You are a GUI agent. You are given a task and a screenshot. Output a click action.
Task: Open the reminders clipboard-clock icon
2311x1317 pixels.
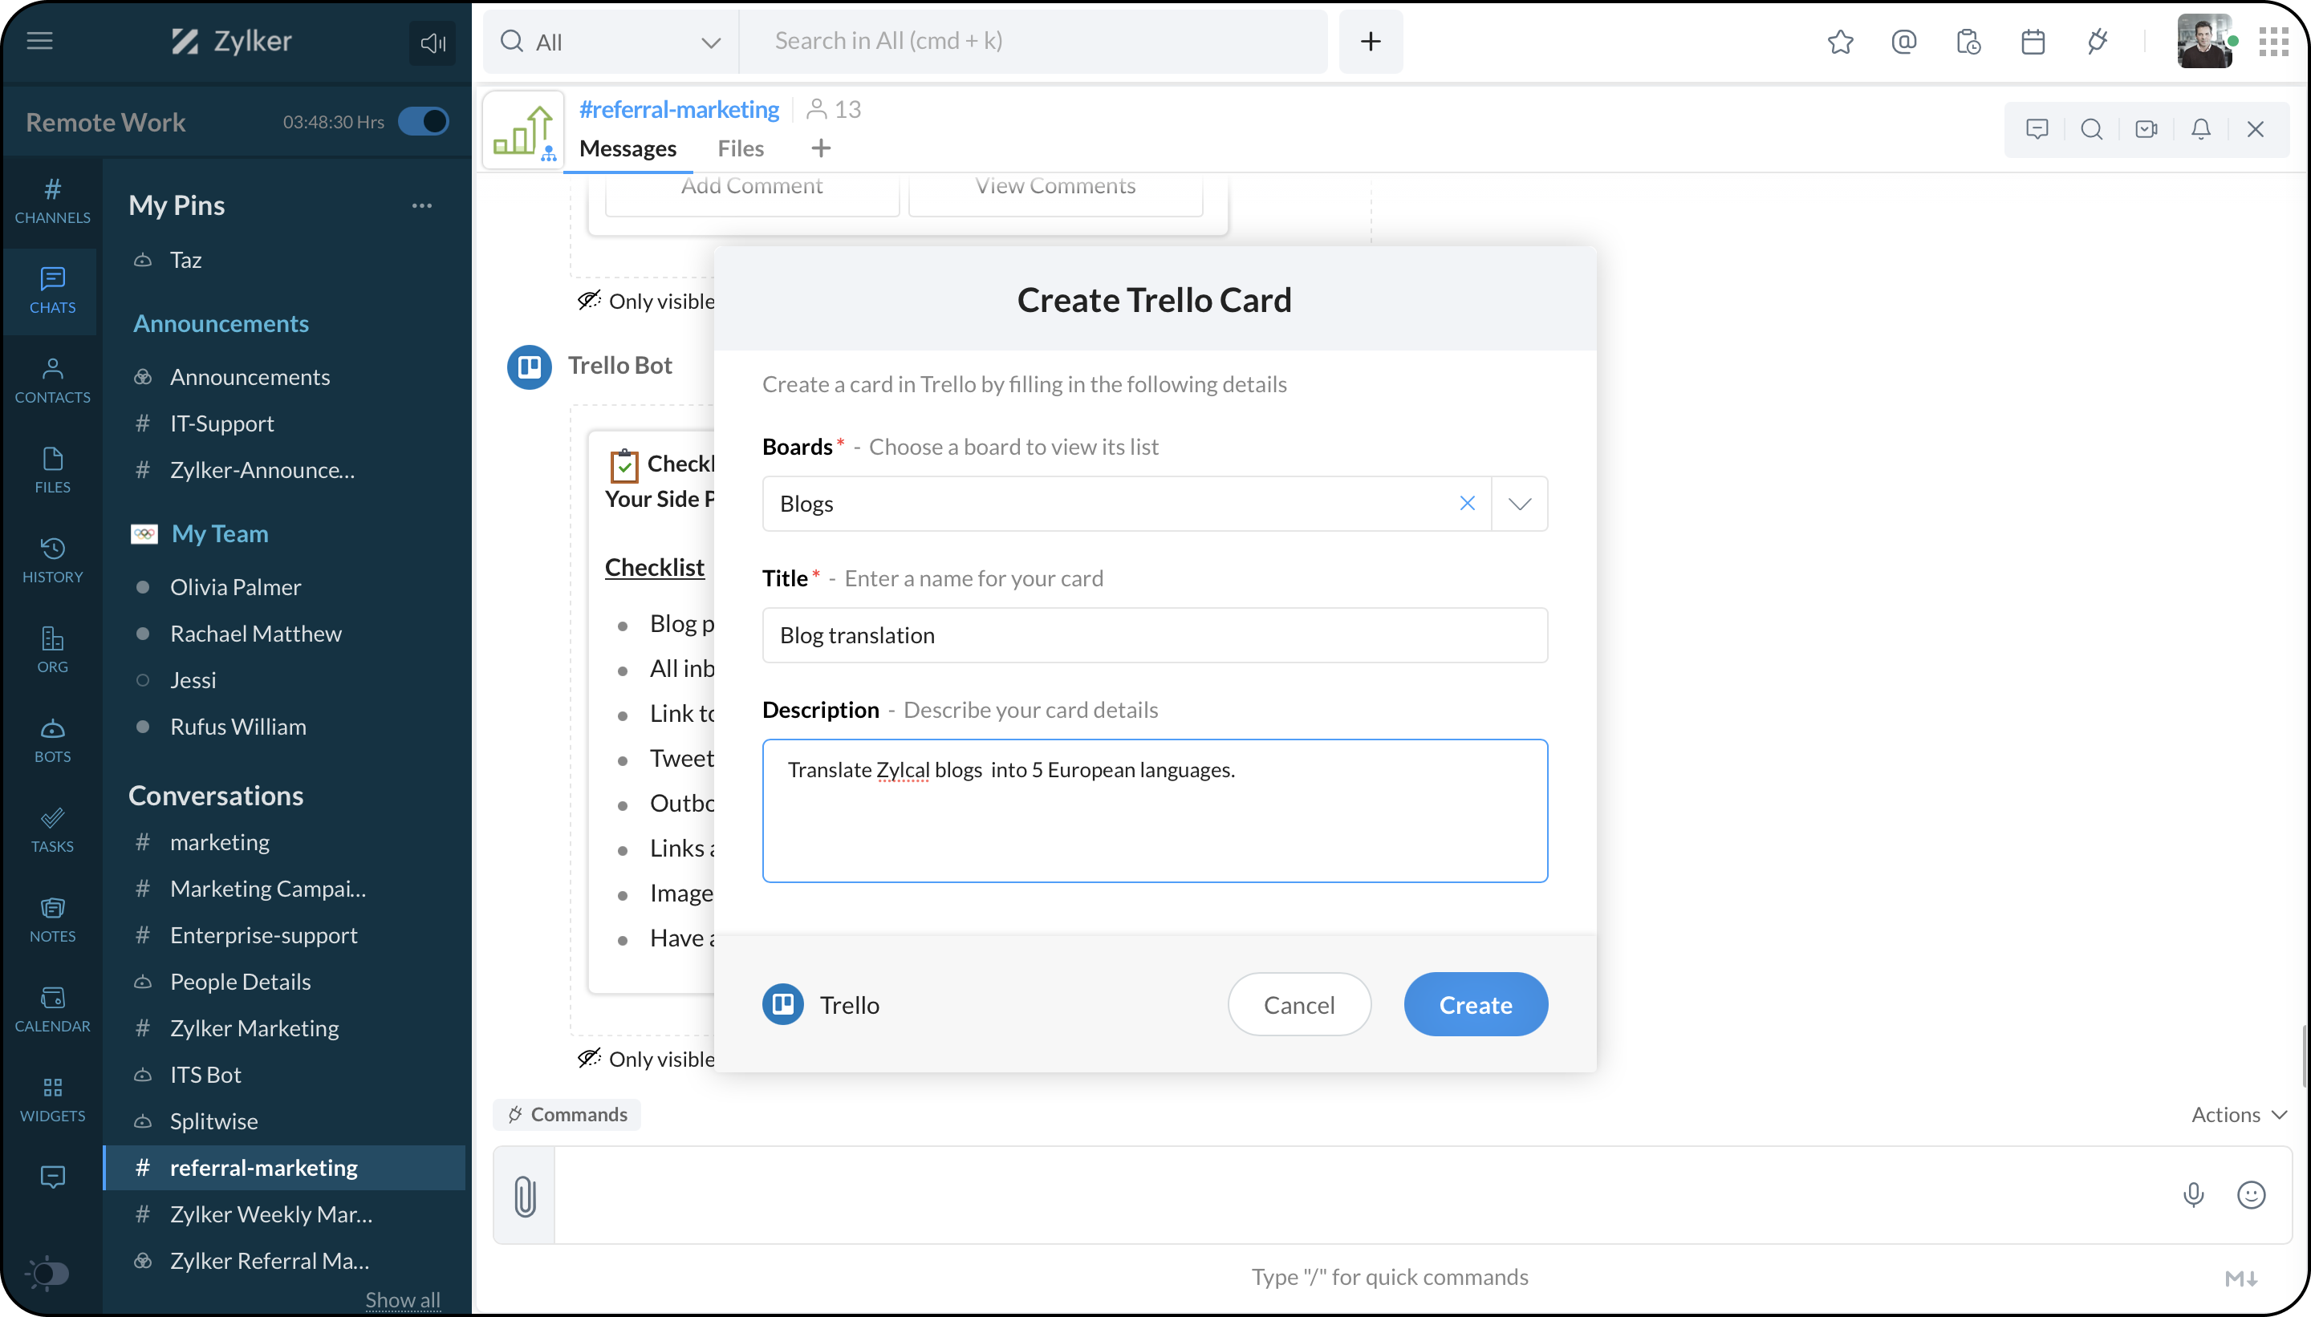[1968, 42]
